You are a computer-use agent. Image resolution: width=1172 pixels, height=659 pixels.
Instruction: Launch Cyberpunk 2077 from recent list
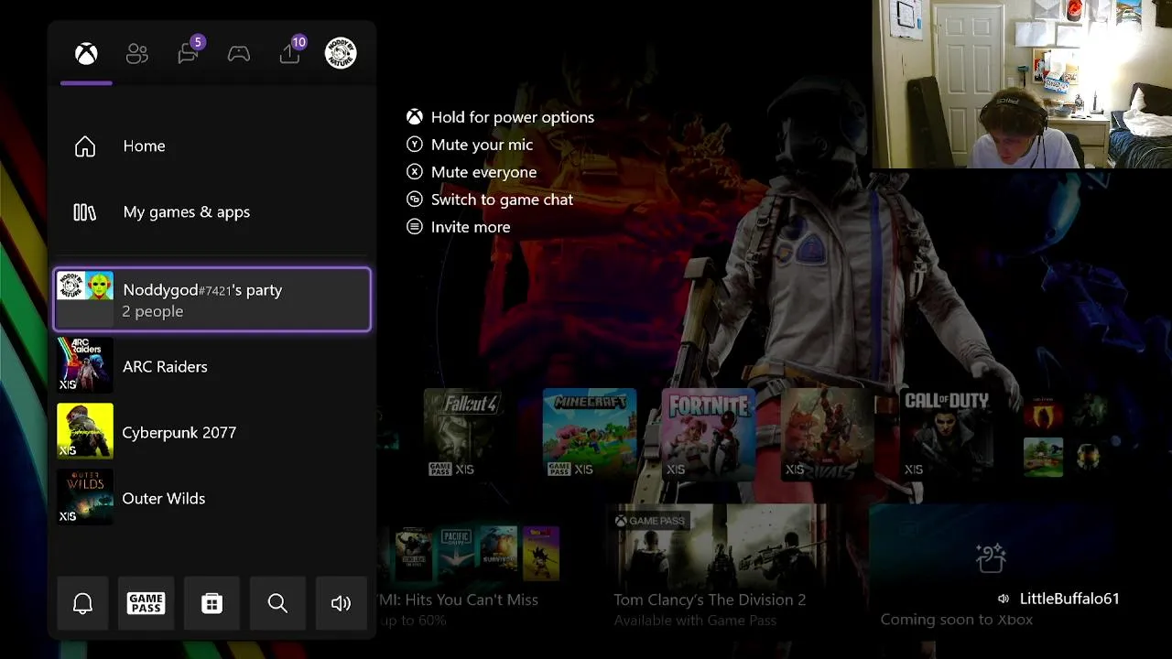(x=212, y=432)
